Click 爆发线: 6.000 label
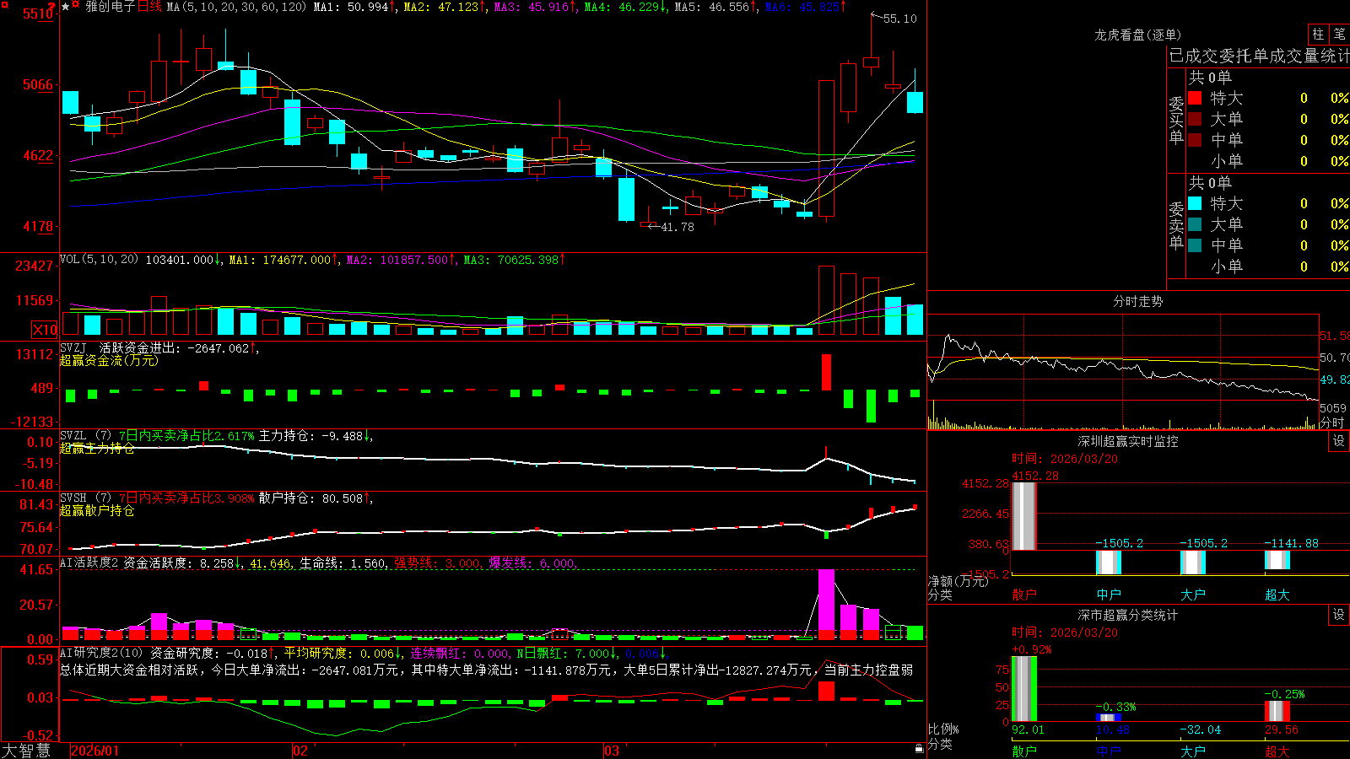The image size is (1350, 759). click(532, 563)
